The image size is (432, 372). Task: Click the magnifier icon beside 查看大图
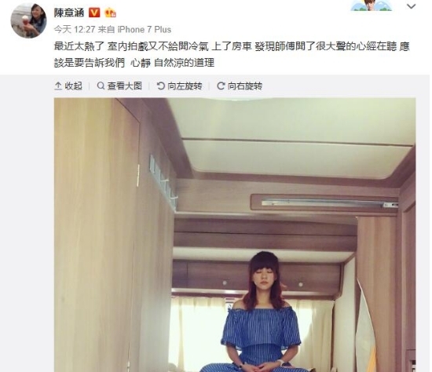pos(101,86)
